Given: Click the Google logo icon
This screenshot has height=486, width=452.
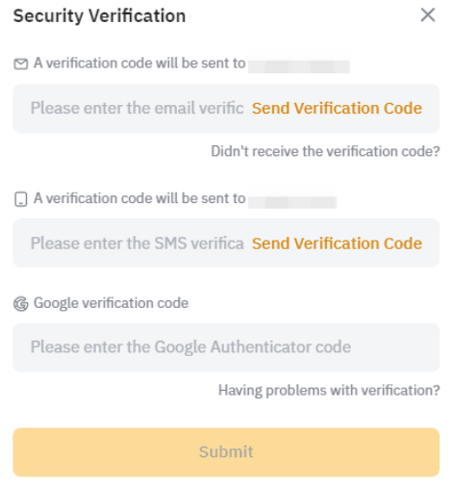Looking at the screenshot, I should point(21,304).
